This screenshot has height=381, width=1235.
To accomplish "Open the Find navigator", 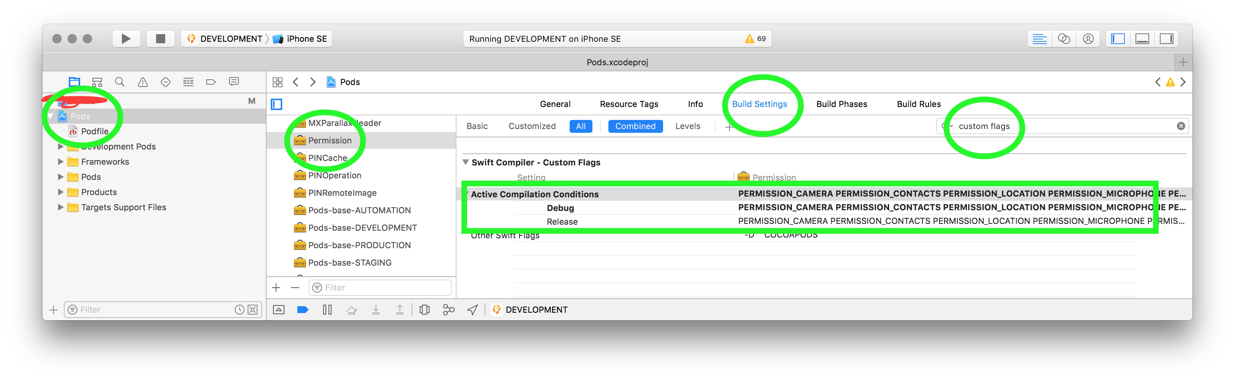I will point(120,82).
